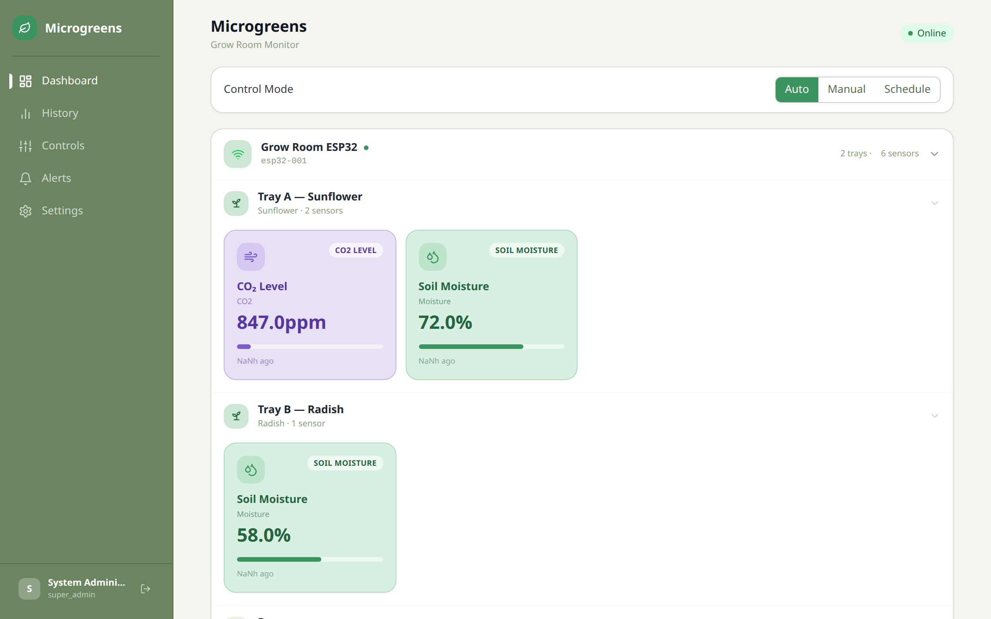Click 'NaNh ago' on the 72.0% card
Image resolution: width=991 pixels, height=619 pixels.
point(437,361)
